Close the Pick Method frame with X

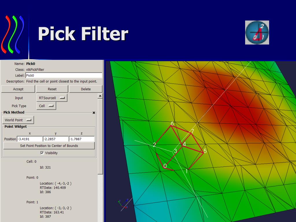pos(94,113)
